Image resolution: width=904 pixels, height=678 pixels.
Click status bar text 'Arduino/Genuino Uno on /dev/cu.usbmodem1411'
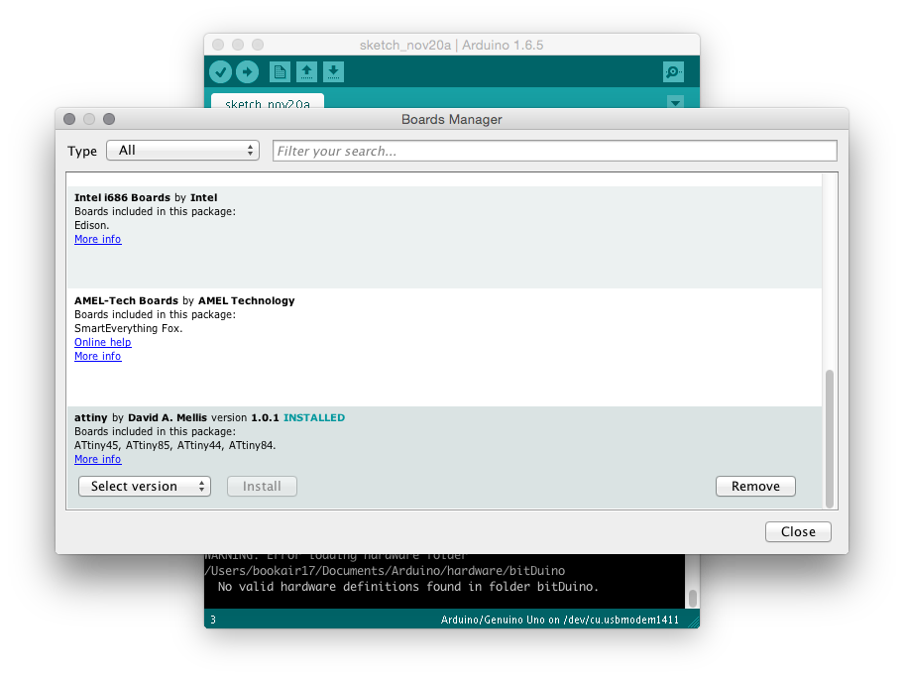[x=560, y=620]
